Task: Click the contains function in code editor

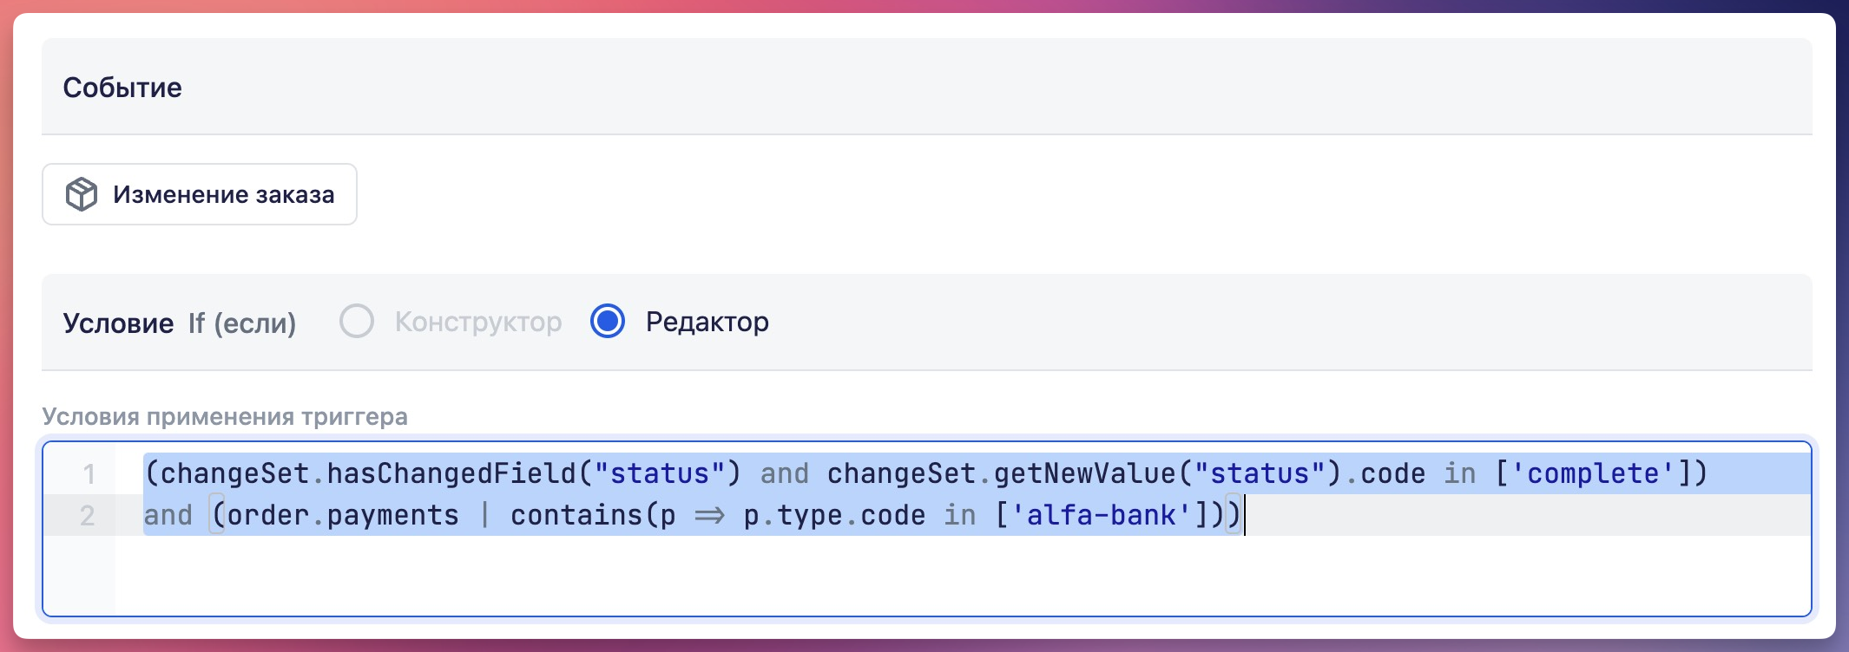Action: tap(576, 516)
